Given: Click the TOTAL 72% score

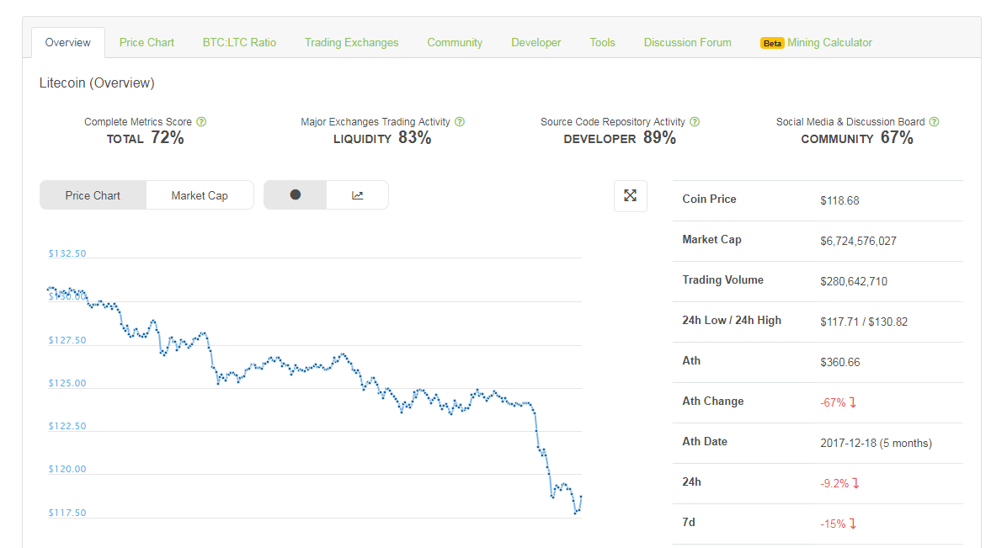Looking at the screenshot, I should point(145,138).
